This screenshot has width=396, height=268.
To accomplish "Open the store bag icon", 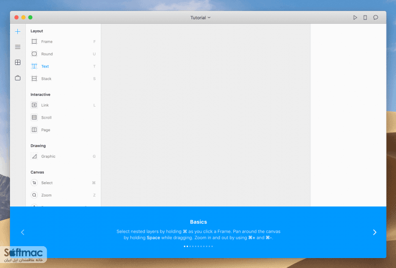I will pos(18,78).
